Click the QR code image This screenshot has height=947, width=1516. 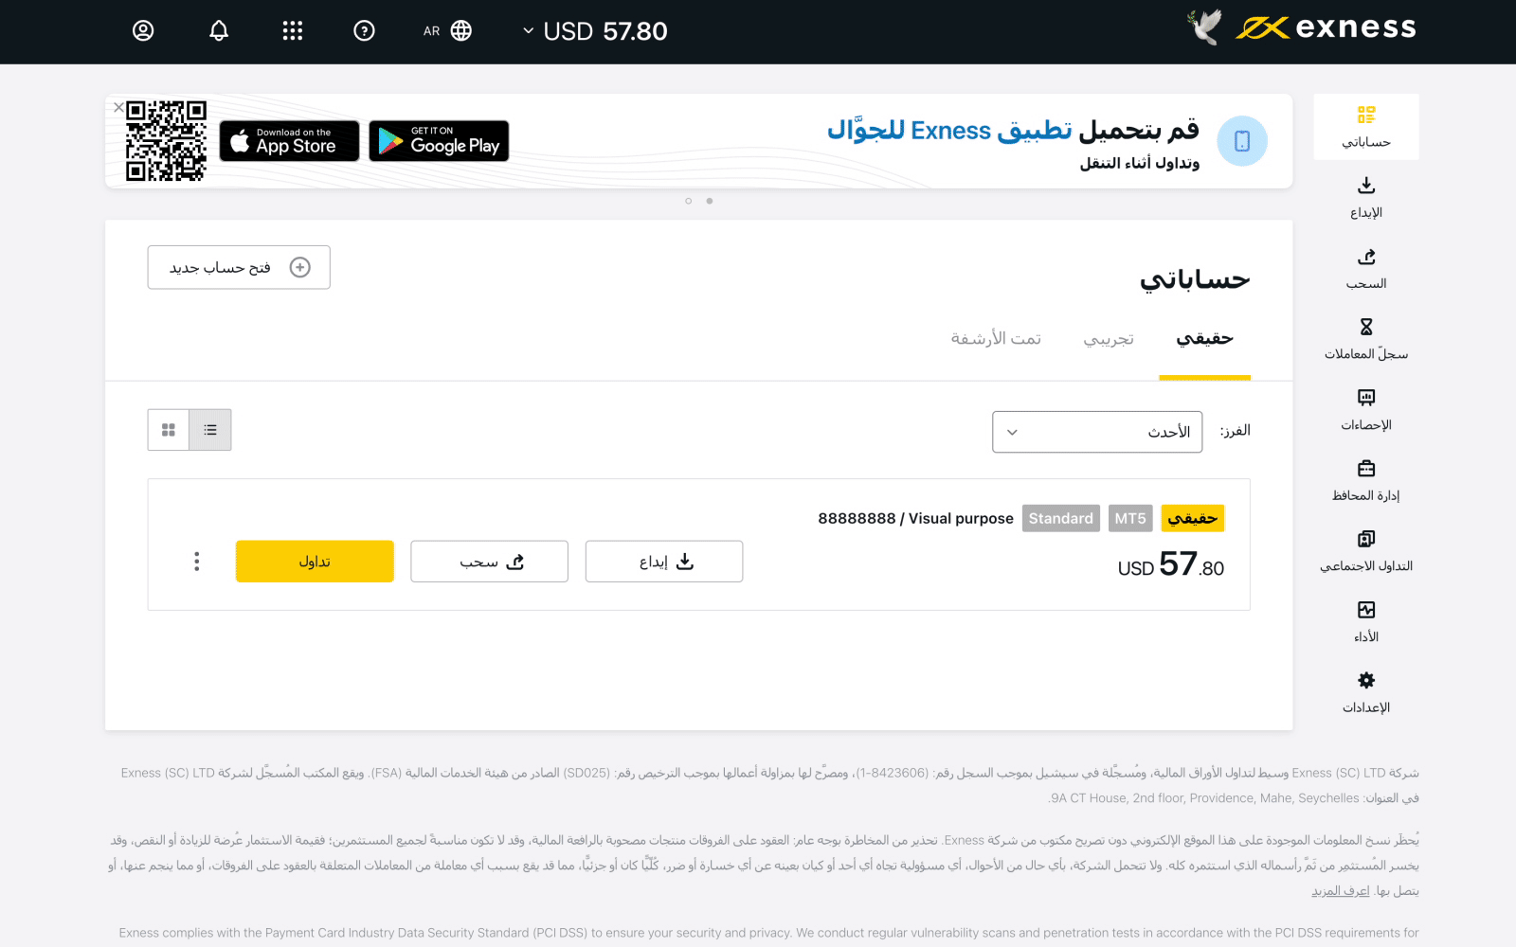click(166, 141)
